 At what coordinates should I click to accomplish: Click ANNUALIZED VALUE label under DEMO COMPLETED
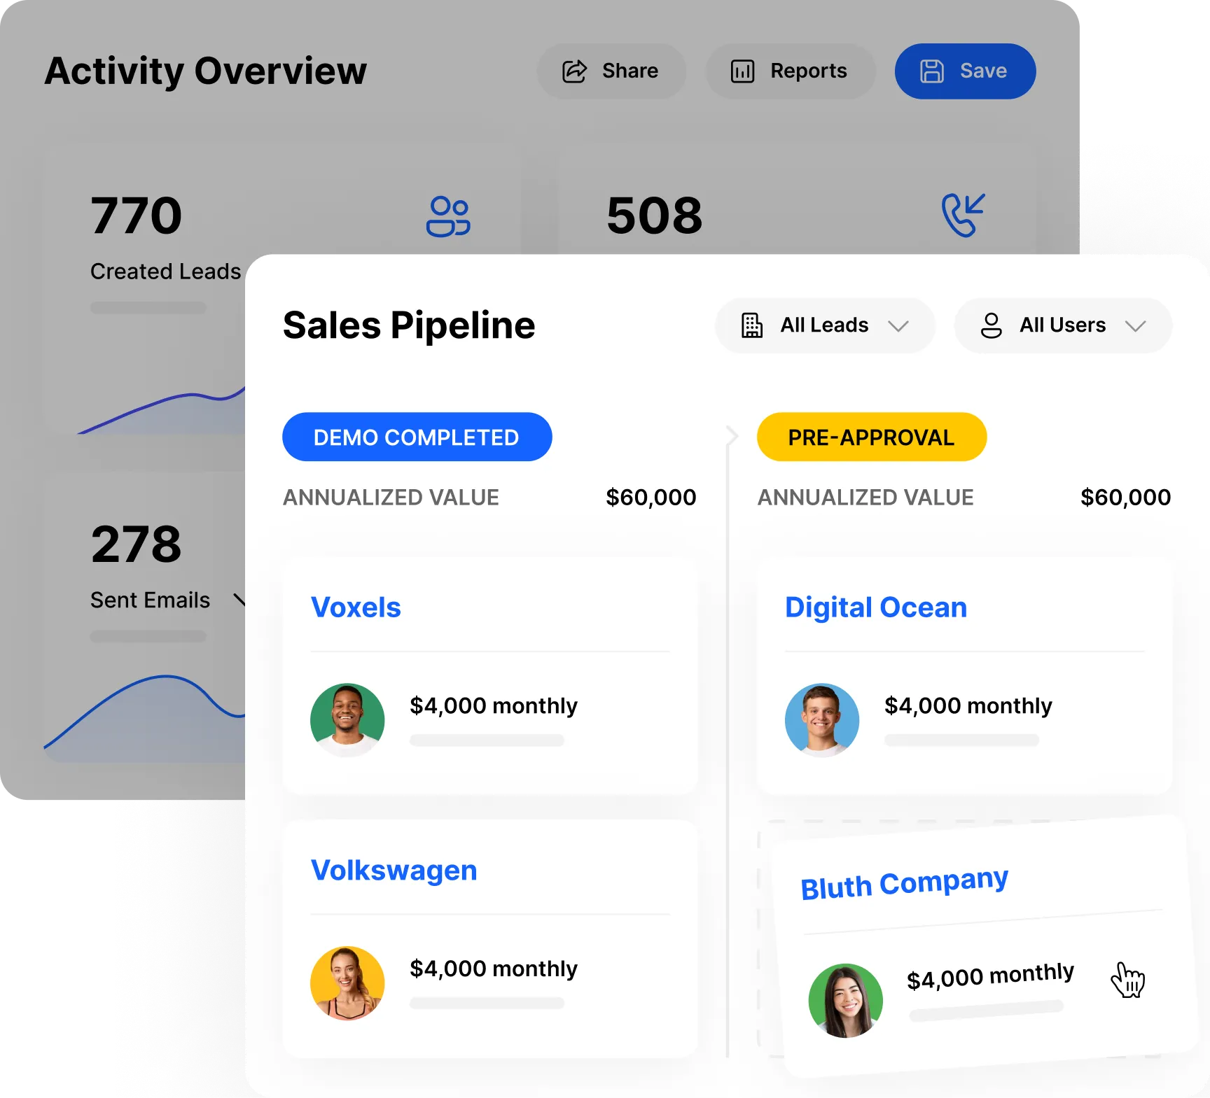[391, 498]
